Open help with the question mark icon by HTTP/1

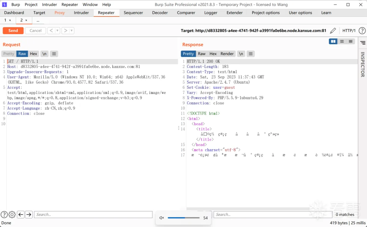click(x=362, y=31)
